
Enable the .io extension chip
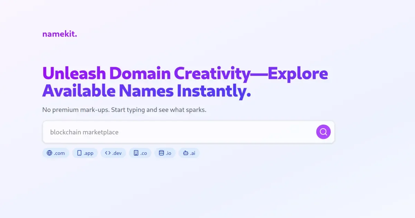[165, 153]
